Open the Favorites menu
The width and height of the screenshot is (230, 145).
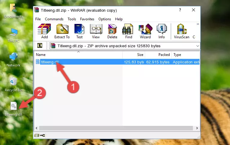87,19
